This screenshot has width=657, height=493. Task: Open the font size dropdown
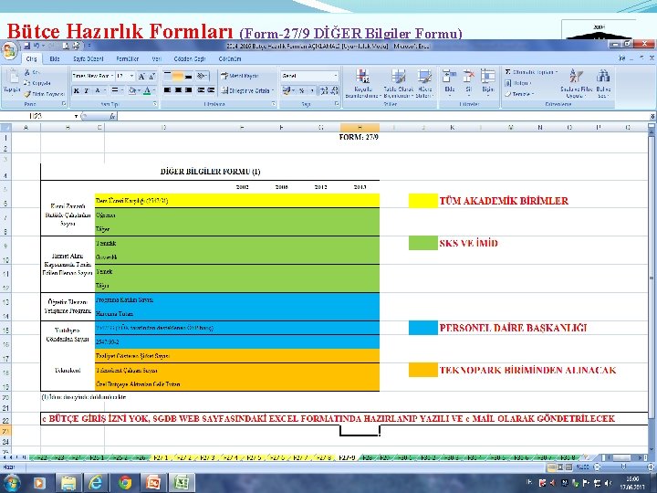click(x=131, y=76)
